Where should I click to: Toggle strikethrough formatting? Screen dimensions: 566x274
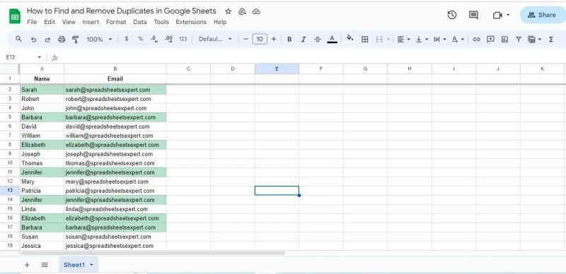tap(317, 40)
